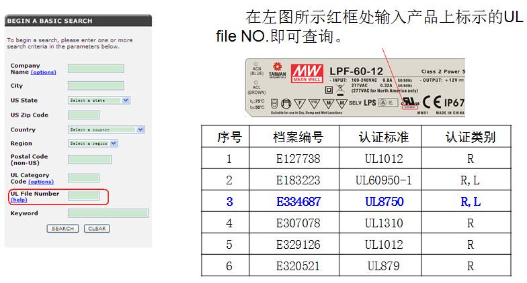
Task: Click the double-insulation square symbol on label
Action: coord(329,90)
